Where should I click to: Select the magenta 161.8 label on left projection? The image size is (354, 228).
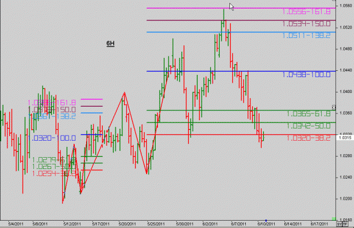pyautogui.click(x=52, y=103)
